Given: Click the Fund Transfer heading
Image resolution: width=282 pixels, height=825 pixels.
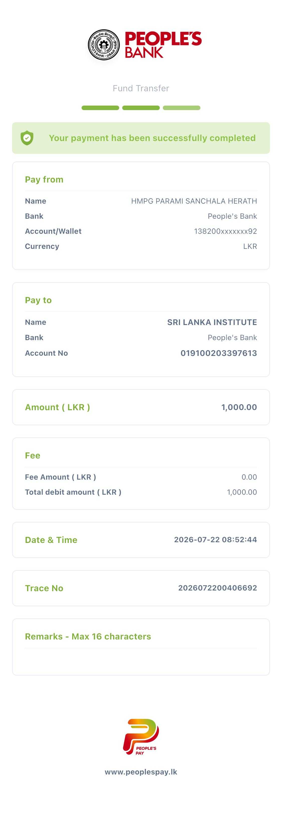Looking at the screenshot, I should pyautogui.click(x=141, y=88).
